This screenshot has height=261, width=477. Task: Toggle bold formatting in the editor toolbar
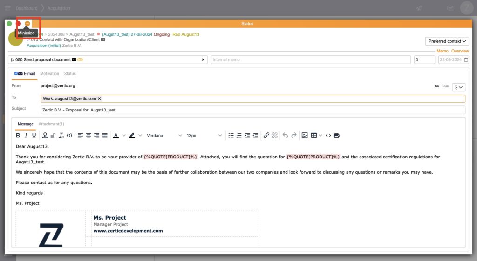click(18, 136)
